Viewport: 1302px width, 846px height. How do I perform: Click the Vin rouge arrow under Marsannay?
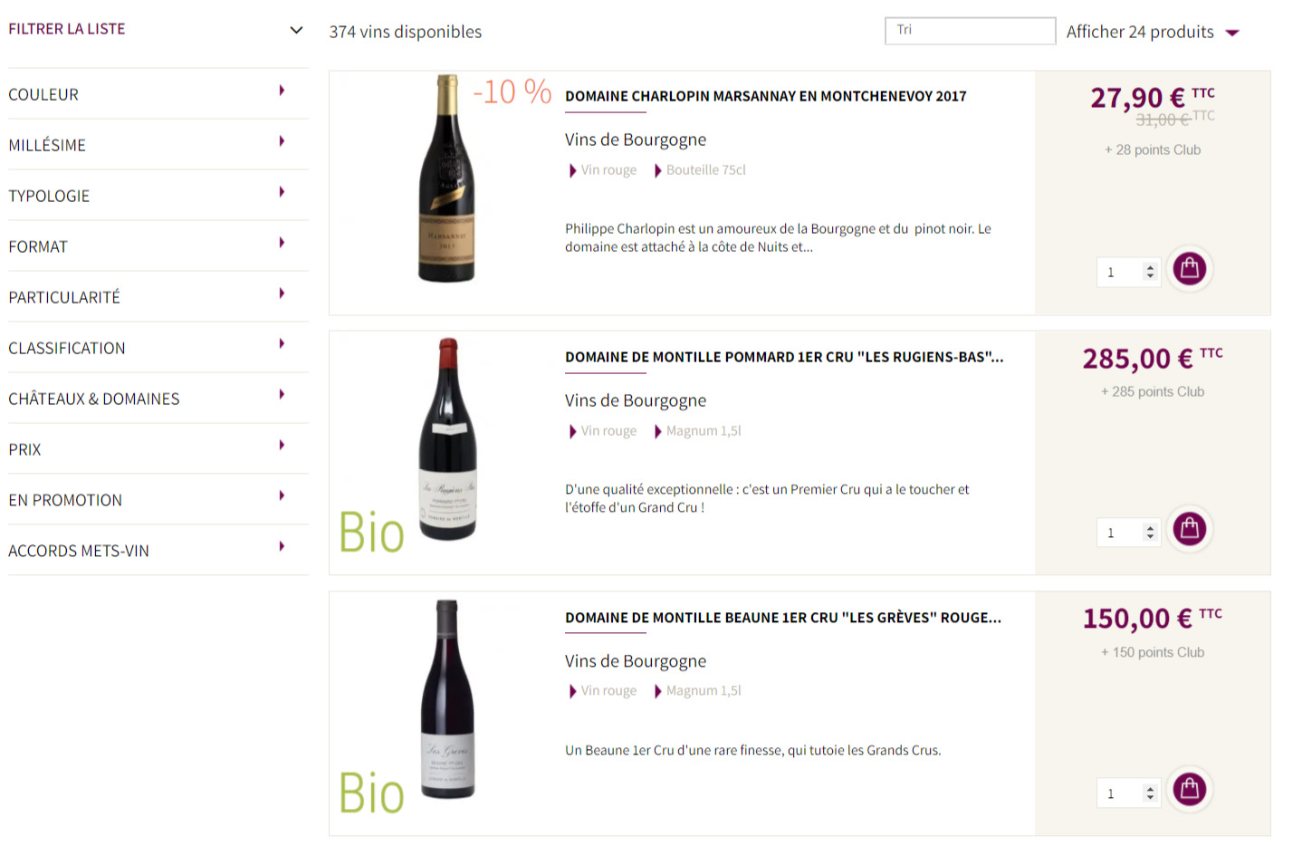pyautogui.click(x=572, y=170)
